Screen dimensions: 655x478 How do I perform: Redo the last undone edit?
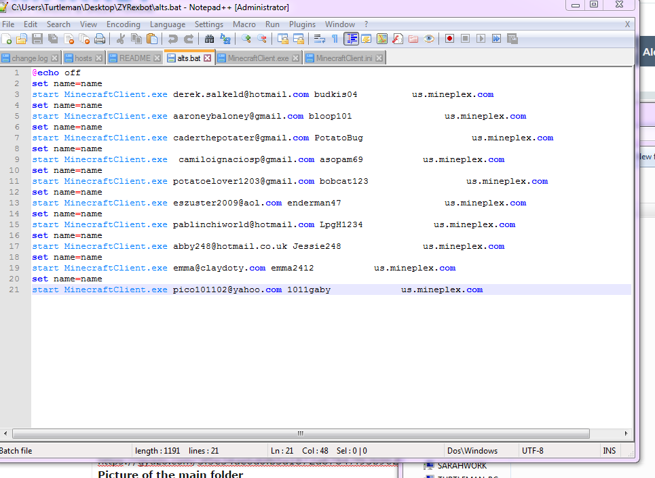coord(189,39)
